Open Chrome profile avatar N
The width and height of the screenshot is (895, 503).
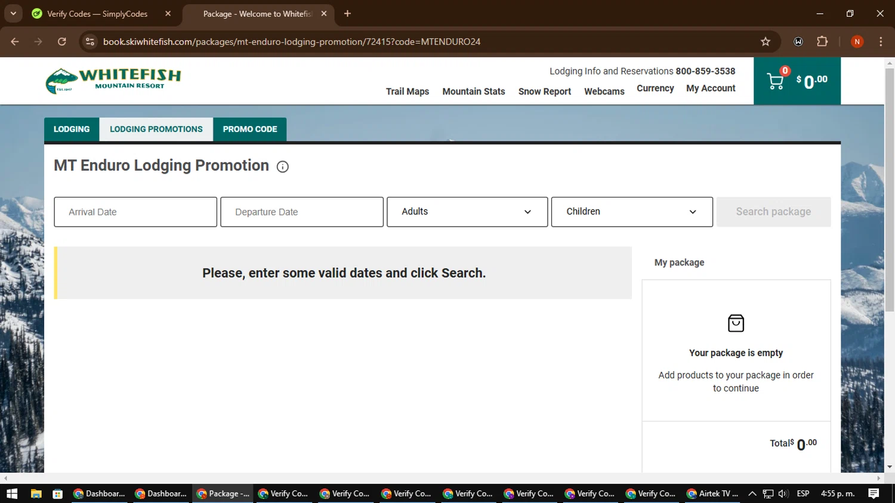[x=857, y=42]
